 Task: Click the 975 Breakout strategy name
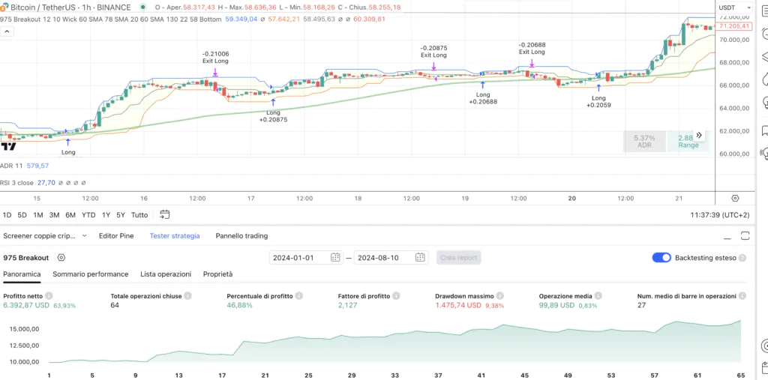(x=26, y=258)
